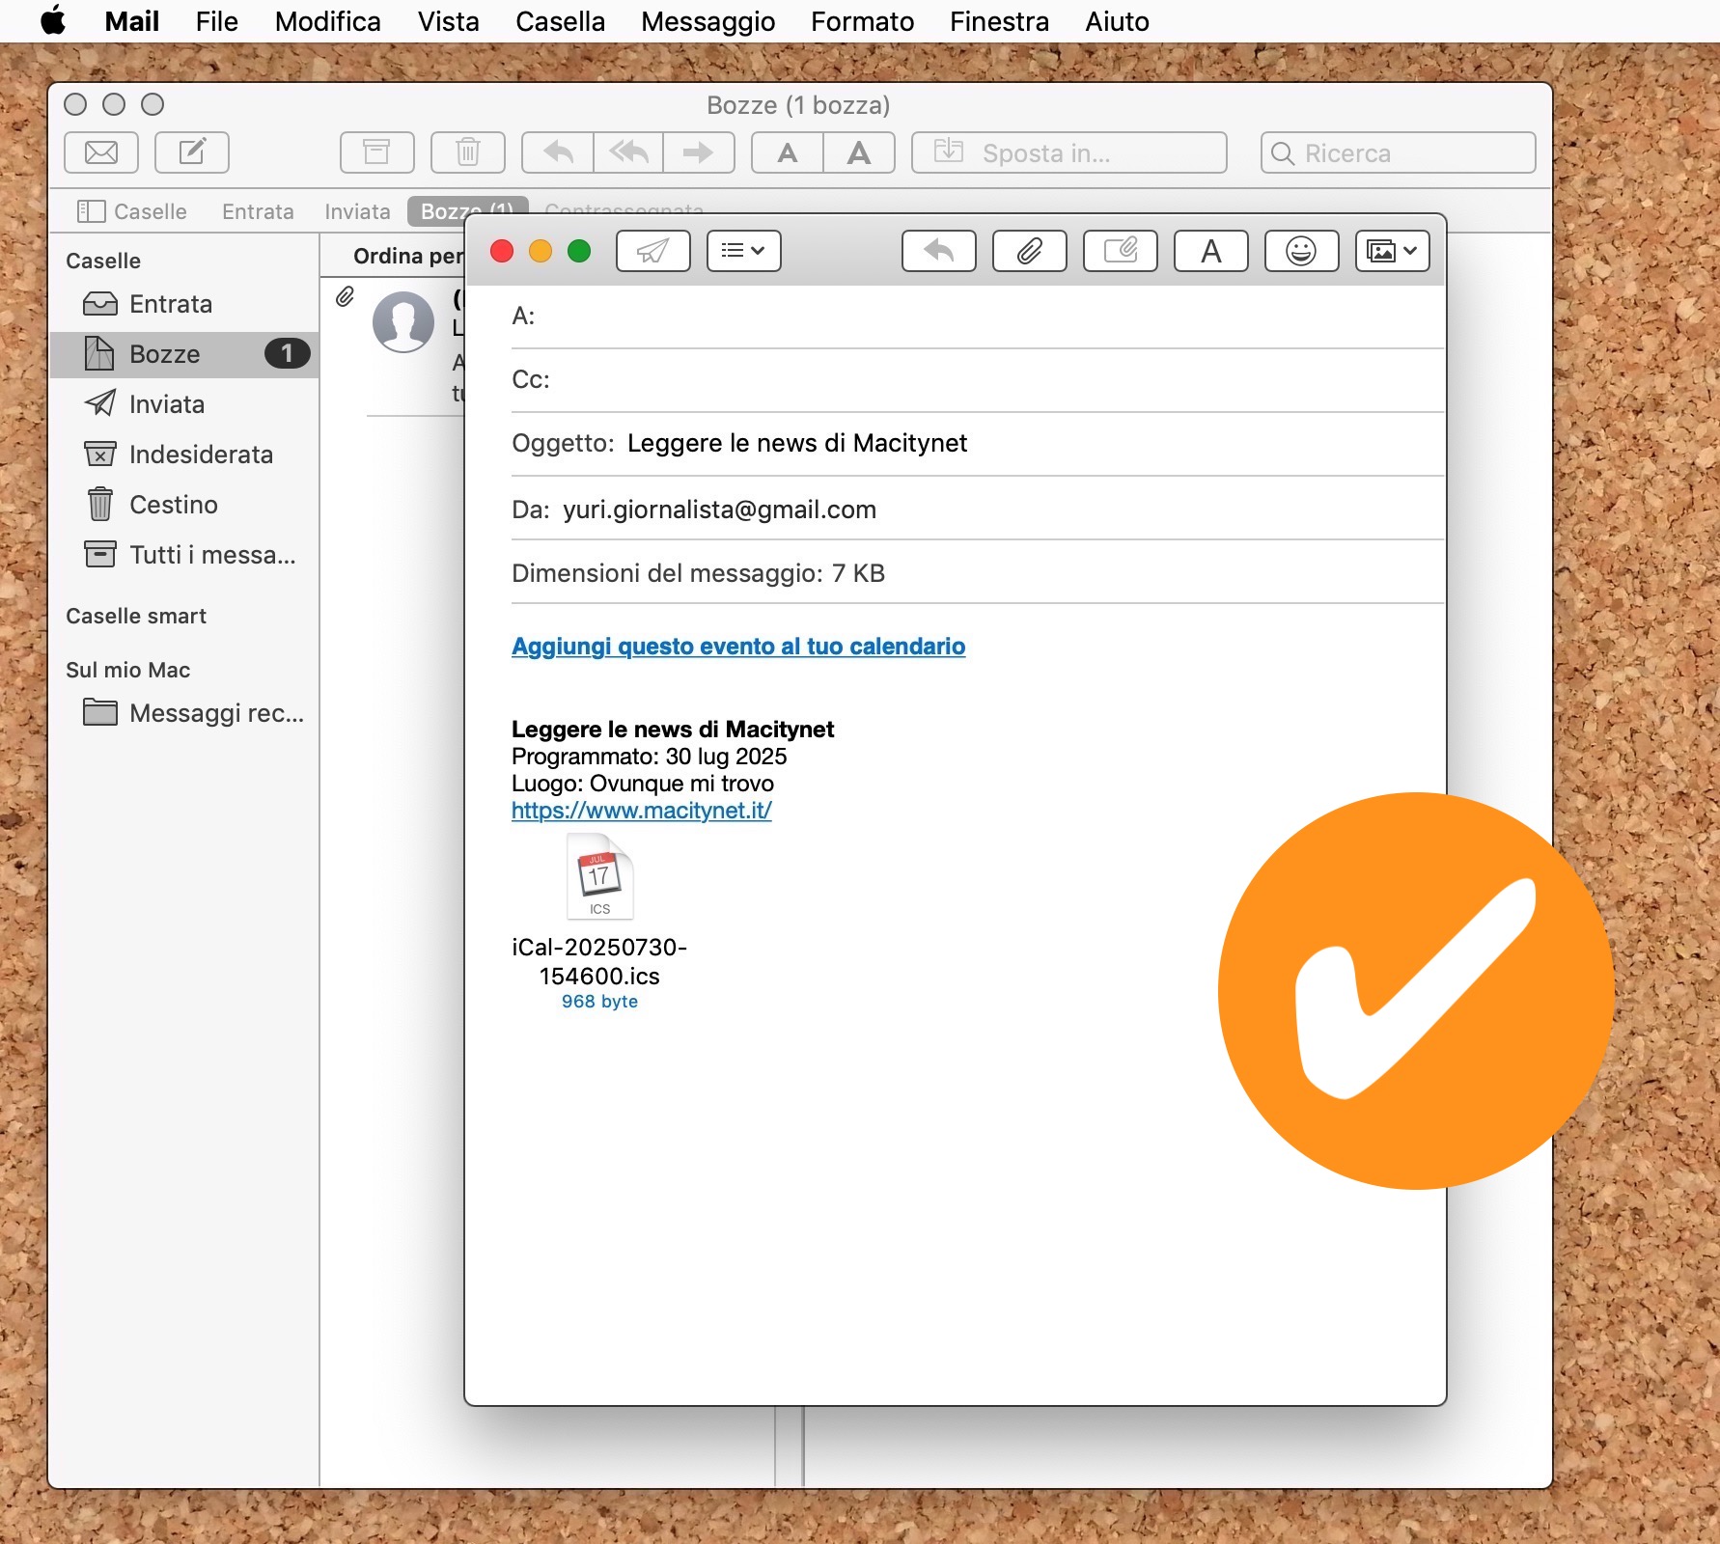Click the Sul mio Mac section header
The height and width of the screenshot is (1544, 1720).
[x=127, y=670]
